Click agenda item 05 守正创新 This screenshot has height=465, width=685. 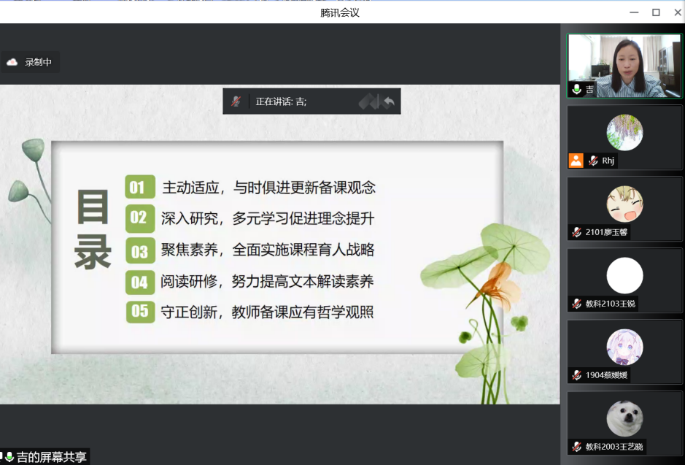tap(250, 312)
